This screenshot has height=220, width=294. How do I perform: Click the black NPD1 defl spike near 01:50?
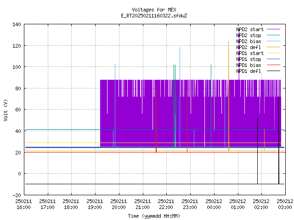[257, 151]
